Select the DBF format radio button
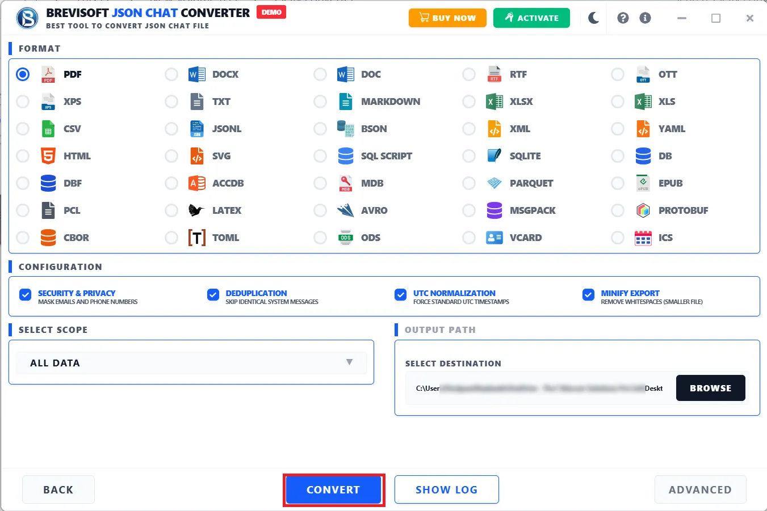The height and width of the screenshot is (511, 767). coord(23,183)
